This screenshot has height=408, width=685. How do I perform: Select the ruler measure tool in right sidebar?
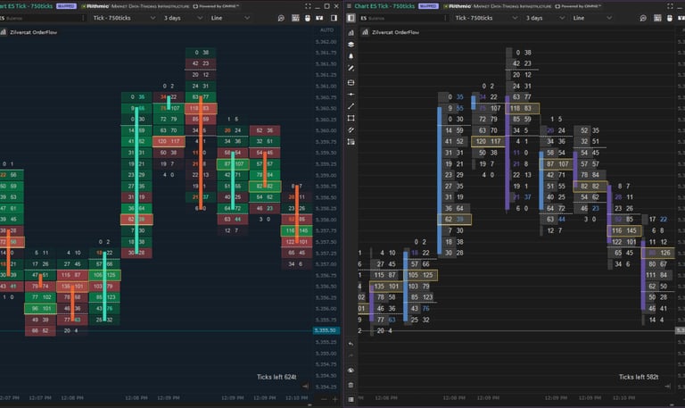(x=351, y=129)
